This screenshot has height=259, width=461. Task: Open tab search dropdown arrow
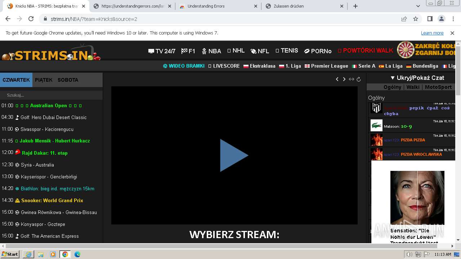[x=418, y=6]
